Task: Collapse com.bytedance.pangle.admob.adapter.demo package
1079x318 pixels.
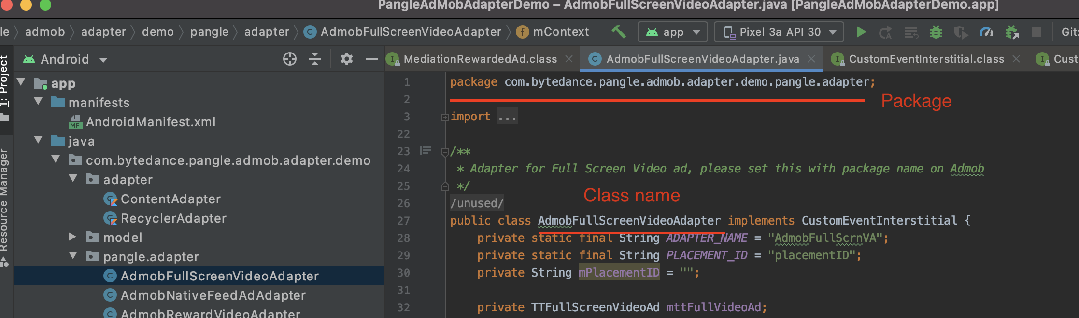Action: click(x=56, y=159)
